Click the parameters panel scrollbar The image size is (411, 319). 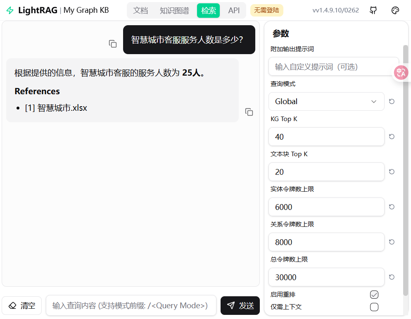click(406, 170)
